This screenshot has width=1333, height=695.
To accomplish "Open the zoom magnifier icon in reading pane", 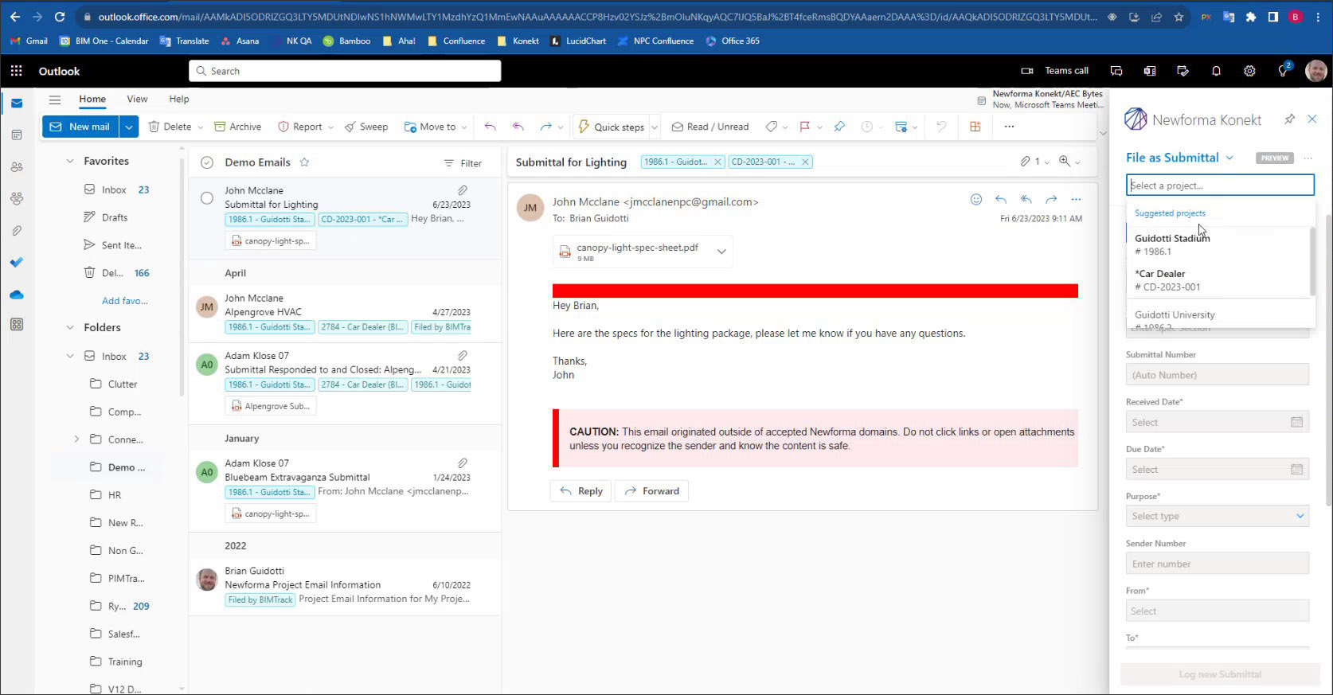I will (1065, 162).
